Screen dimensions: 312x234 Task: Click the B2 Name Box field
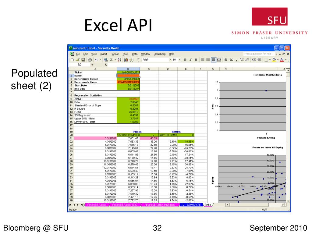click(80, 65)
